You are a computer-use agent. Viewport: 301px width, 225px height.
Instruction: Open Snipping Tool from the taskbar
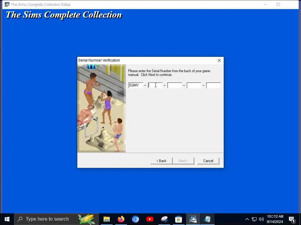pyautogui.click(x=164, y=219)
